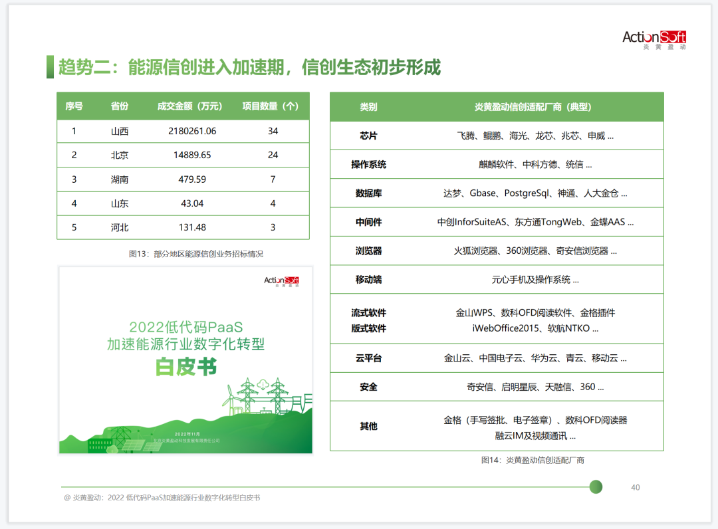The height and width of the screenshot is (529, 718).
Task: Select the 省份 column header
Action: click(120, 106)
